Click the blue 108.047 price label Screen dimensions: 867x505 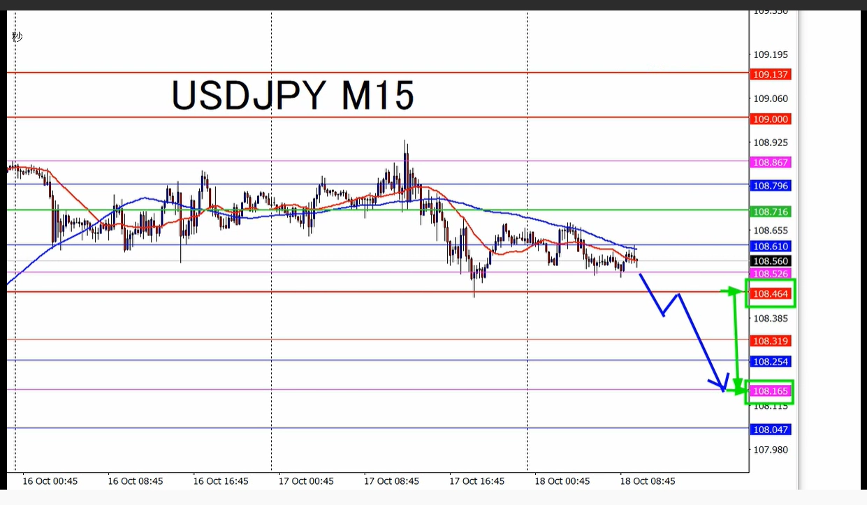tap(770, 430)
